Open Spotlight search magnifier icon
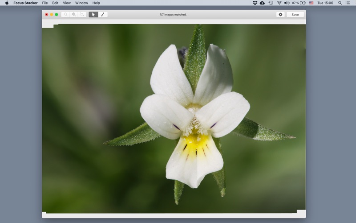 click(x=340, y=3)
